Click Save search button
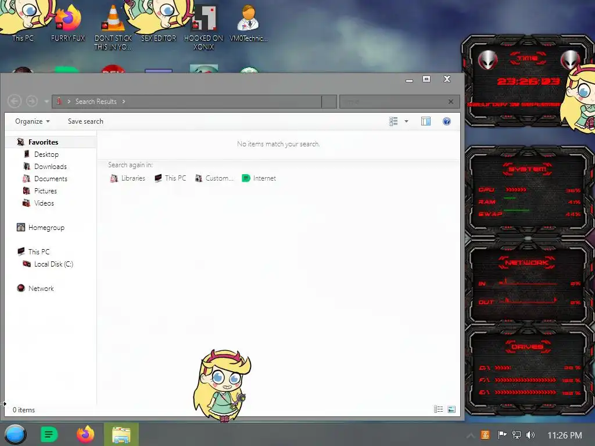Viewport: 595px width, 446px height. click(x=85, y=121)
